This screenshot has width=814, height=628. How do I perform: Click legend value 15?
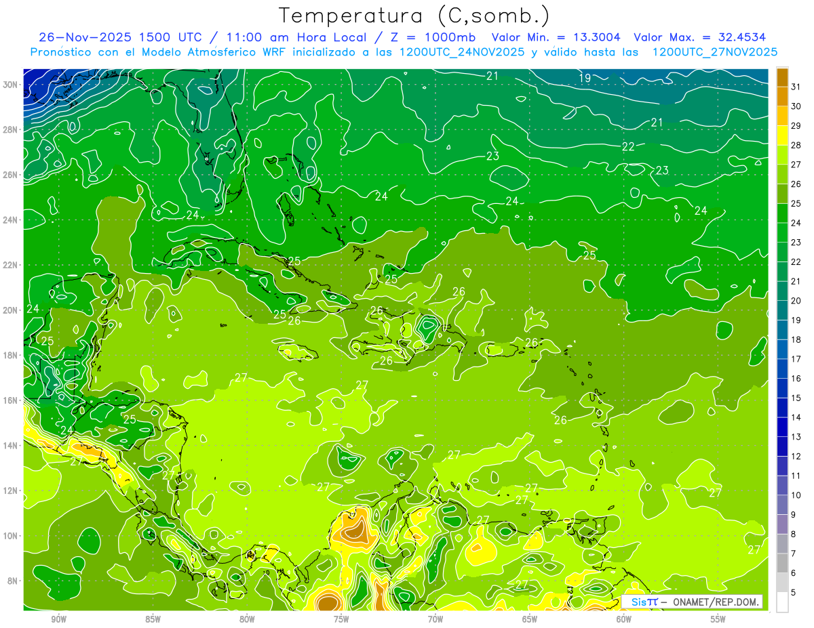(x=796, y=398)
